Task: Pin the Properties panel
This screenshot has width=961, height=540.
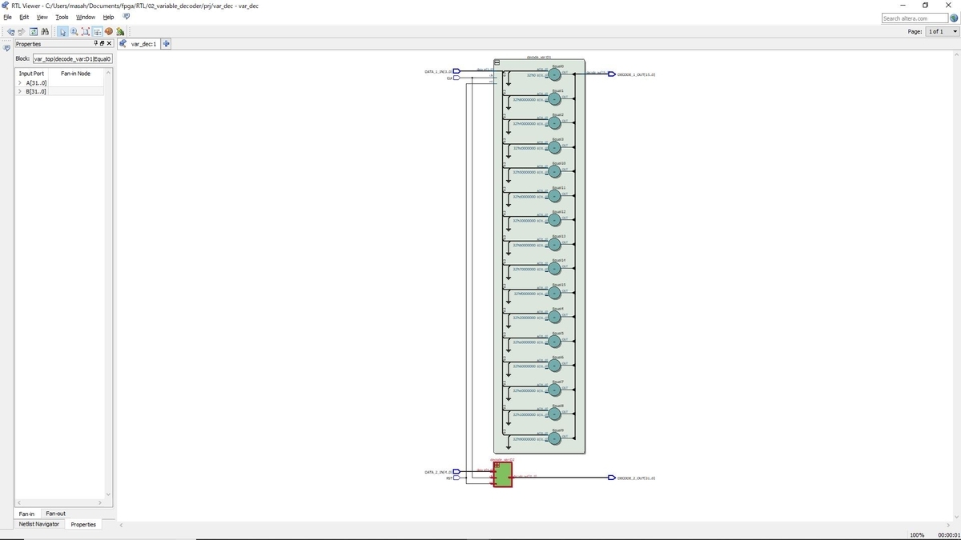Action: pyautogui.click(x=97, y=43)
